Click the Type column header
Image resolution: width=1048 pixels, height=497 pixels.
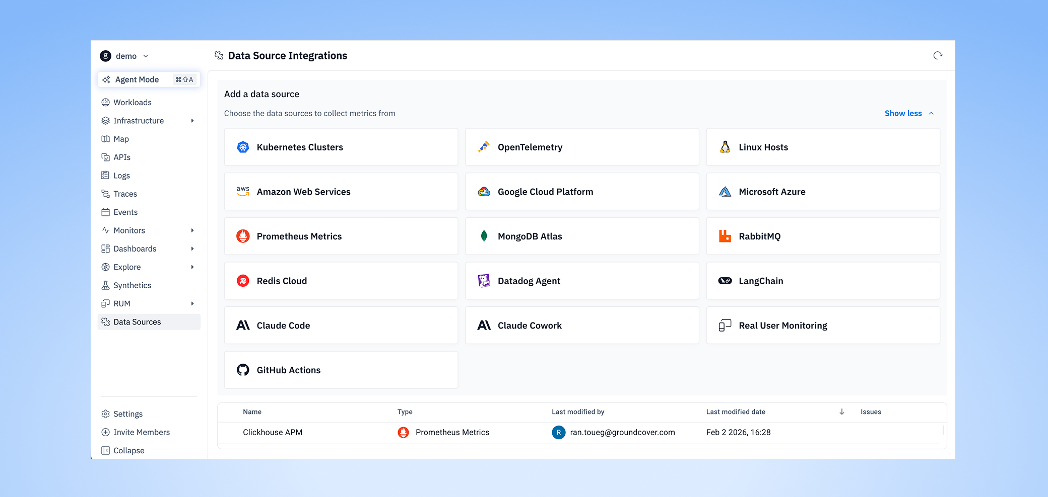pyautogui.click(x=405, y=411)
